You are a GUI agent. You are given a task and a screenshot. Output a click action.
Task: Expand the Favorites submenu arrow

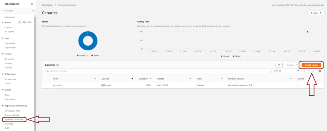pyautogui.click(x=33, y=11)
